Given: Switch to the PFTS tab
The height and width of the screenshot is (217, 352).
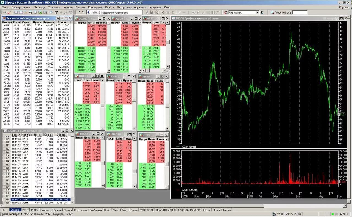Looking at the screenshot, I should click(25, 210).
